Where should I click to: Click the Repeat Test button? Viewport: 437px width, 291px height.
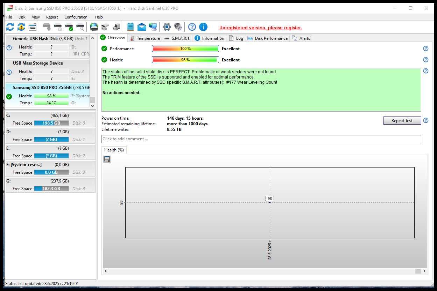tap(402, 121)
